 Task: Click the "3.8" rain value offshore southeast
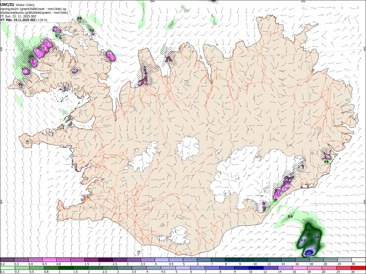click(317, 237)
